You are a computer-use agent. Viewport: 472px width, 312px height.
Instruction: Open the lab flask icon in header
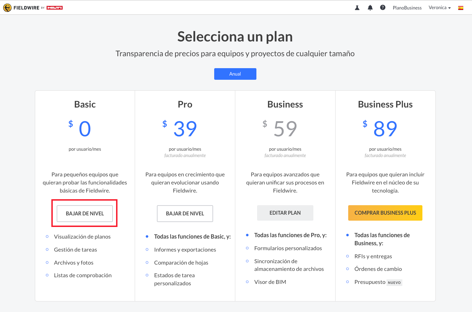pyautogui.click(x=357, y=7)
